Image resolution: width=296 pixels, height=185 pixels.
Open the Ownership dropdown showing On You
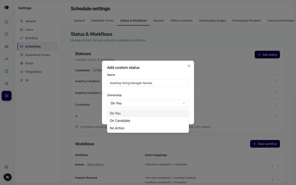(x=148, y=103)
